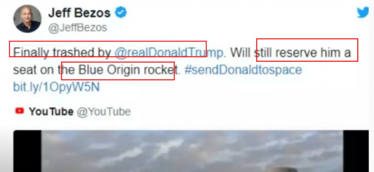
Task: Click the words 'Finally trashed by'
Action: [62, 52]
